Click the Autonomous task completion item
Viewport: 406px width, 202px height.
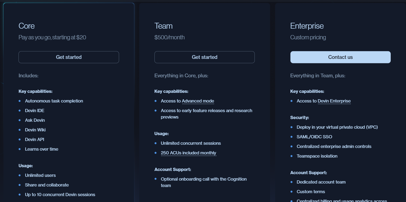pyautogui.click(x=54, y=101)
